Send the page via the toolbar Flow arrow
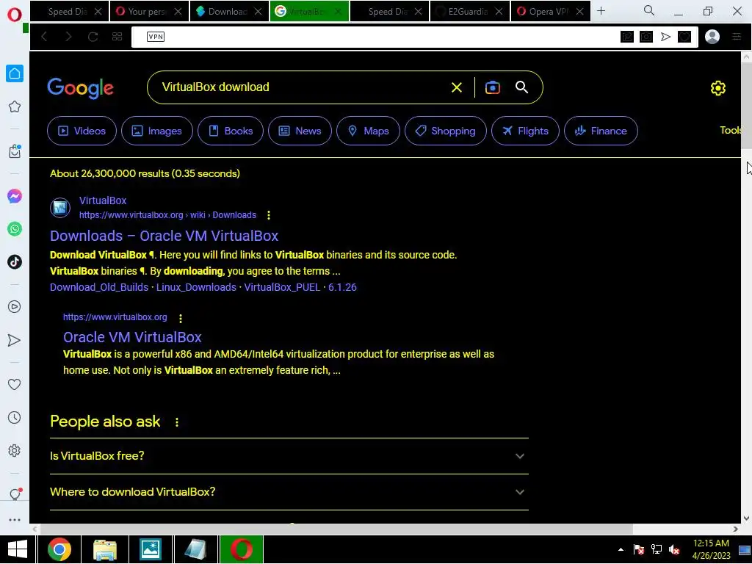The width and height of the screenshot is (752, 564). [665, 37]
